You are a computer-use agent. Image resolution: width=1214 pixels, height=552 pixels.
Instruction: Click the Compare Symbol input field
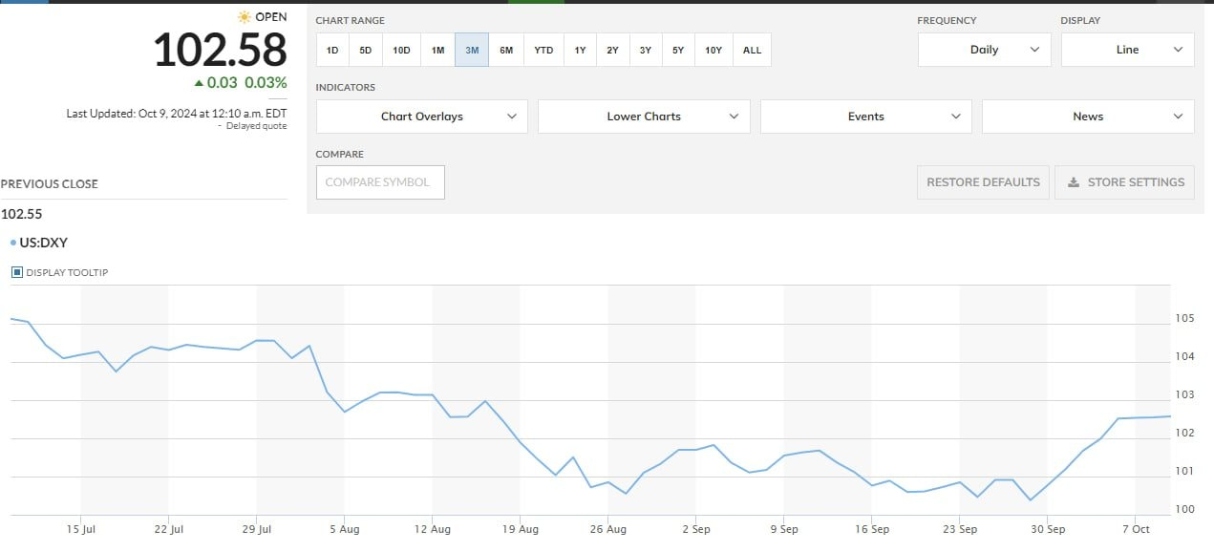coord(380,182)
